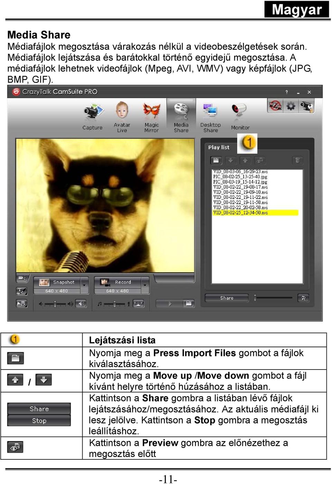Select VID_08-02-22_19-11-58.avi in the play list

click(x=240, y=202)
